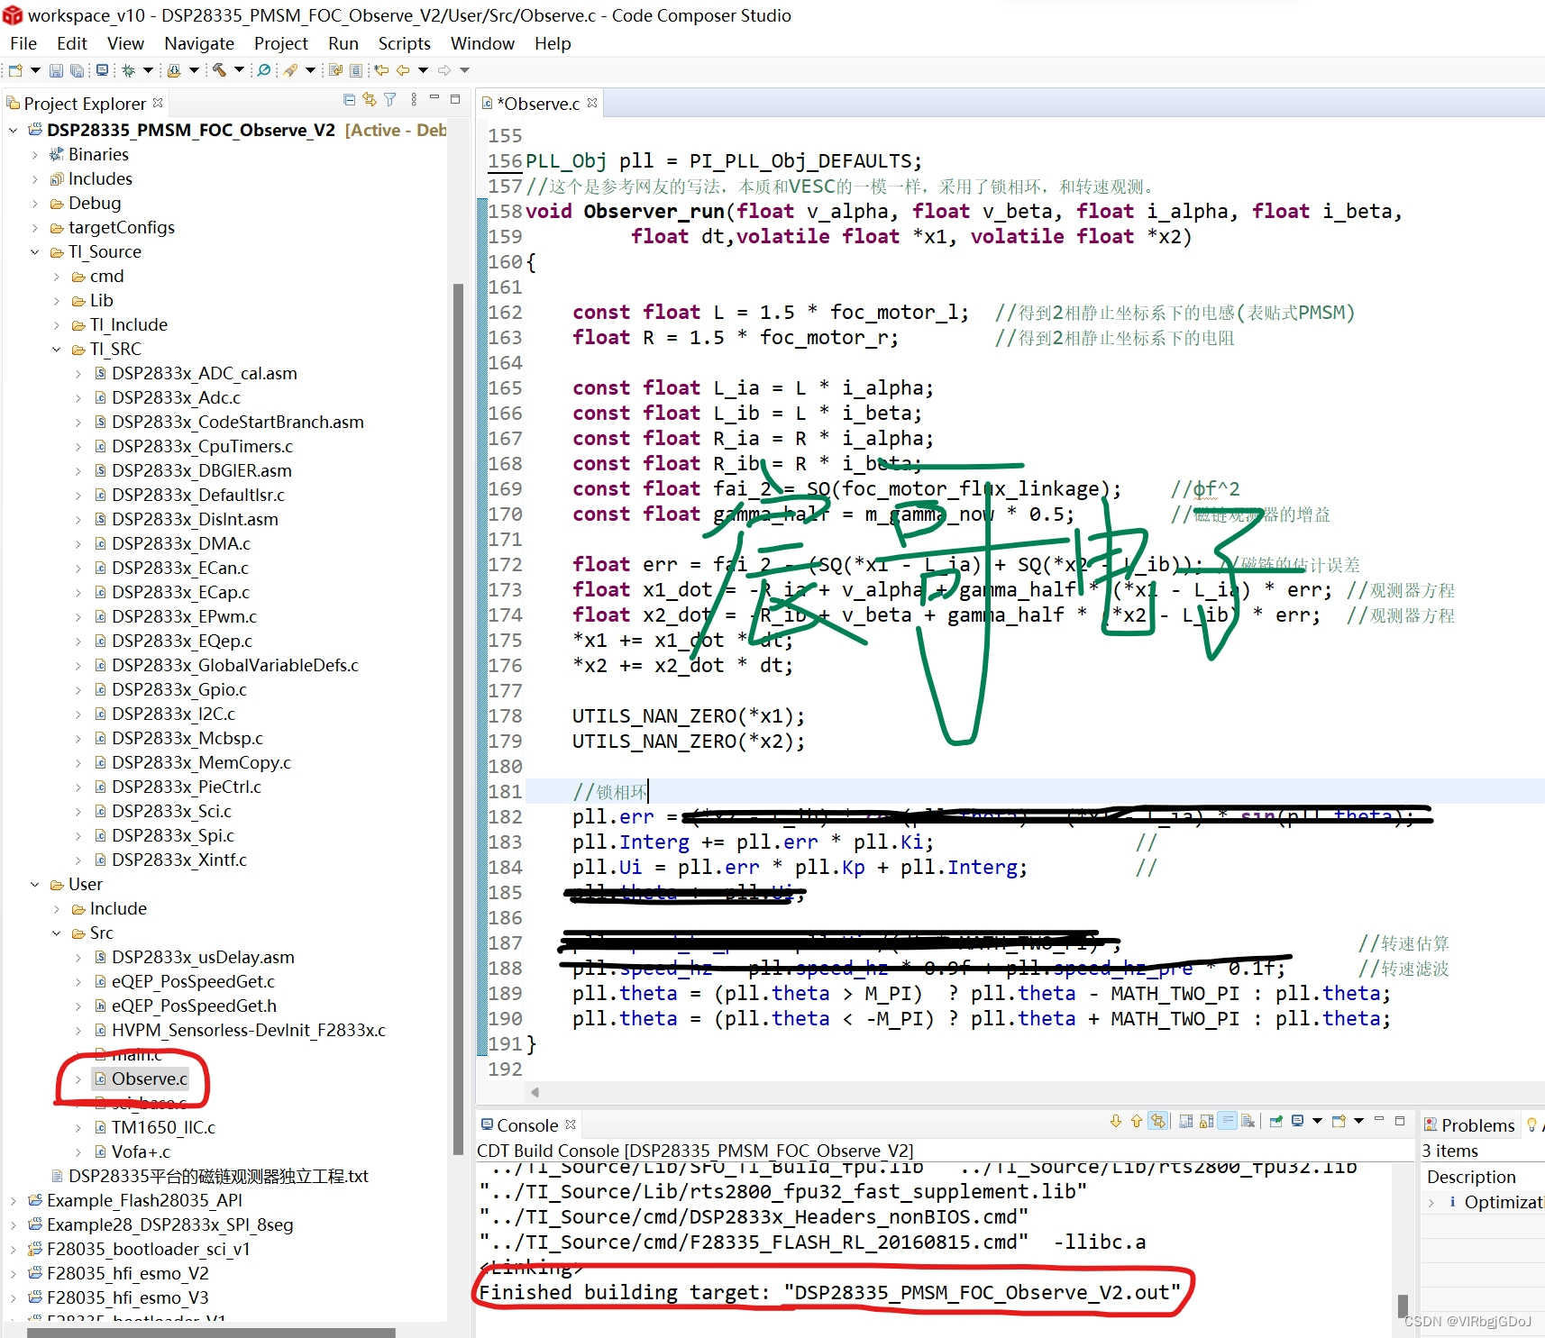Save the file with the floppy icon

tap(56, 70)
